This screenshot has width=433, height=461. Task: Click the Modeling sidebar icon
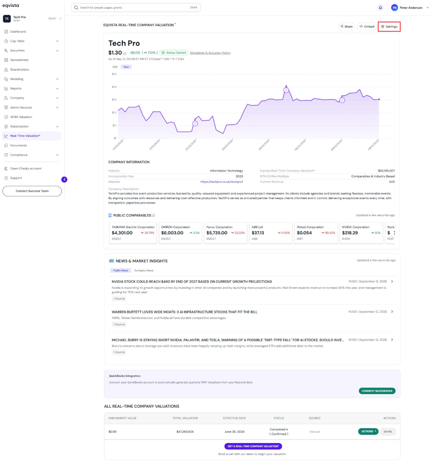point(6,79)
